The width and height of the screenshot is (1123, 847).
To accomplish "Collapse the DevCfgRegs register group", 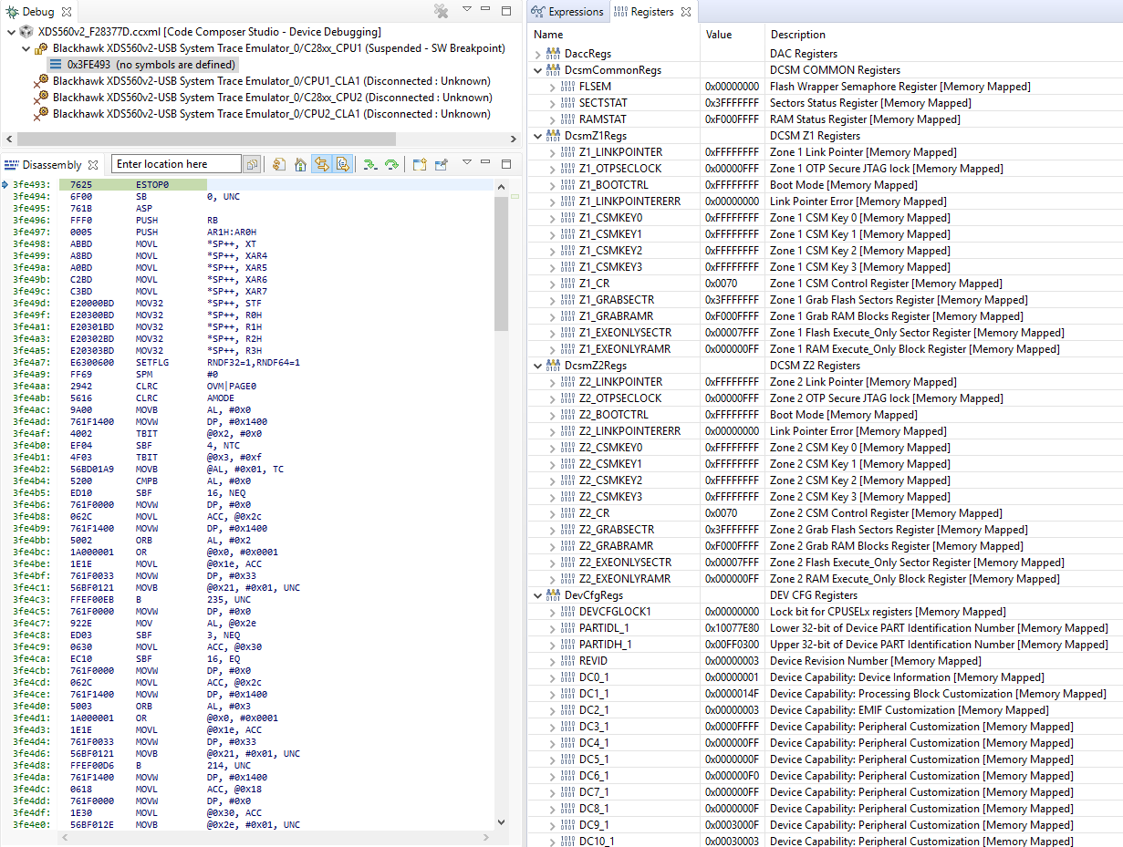I will (537, 595).
